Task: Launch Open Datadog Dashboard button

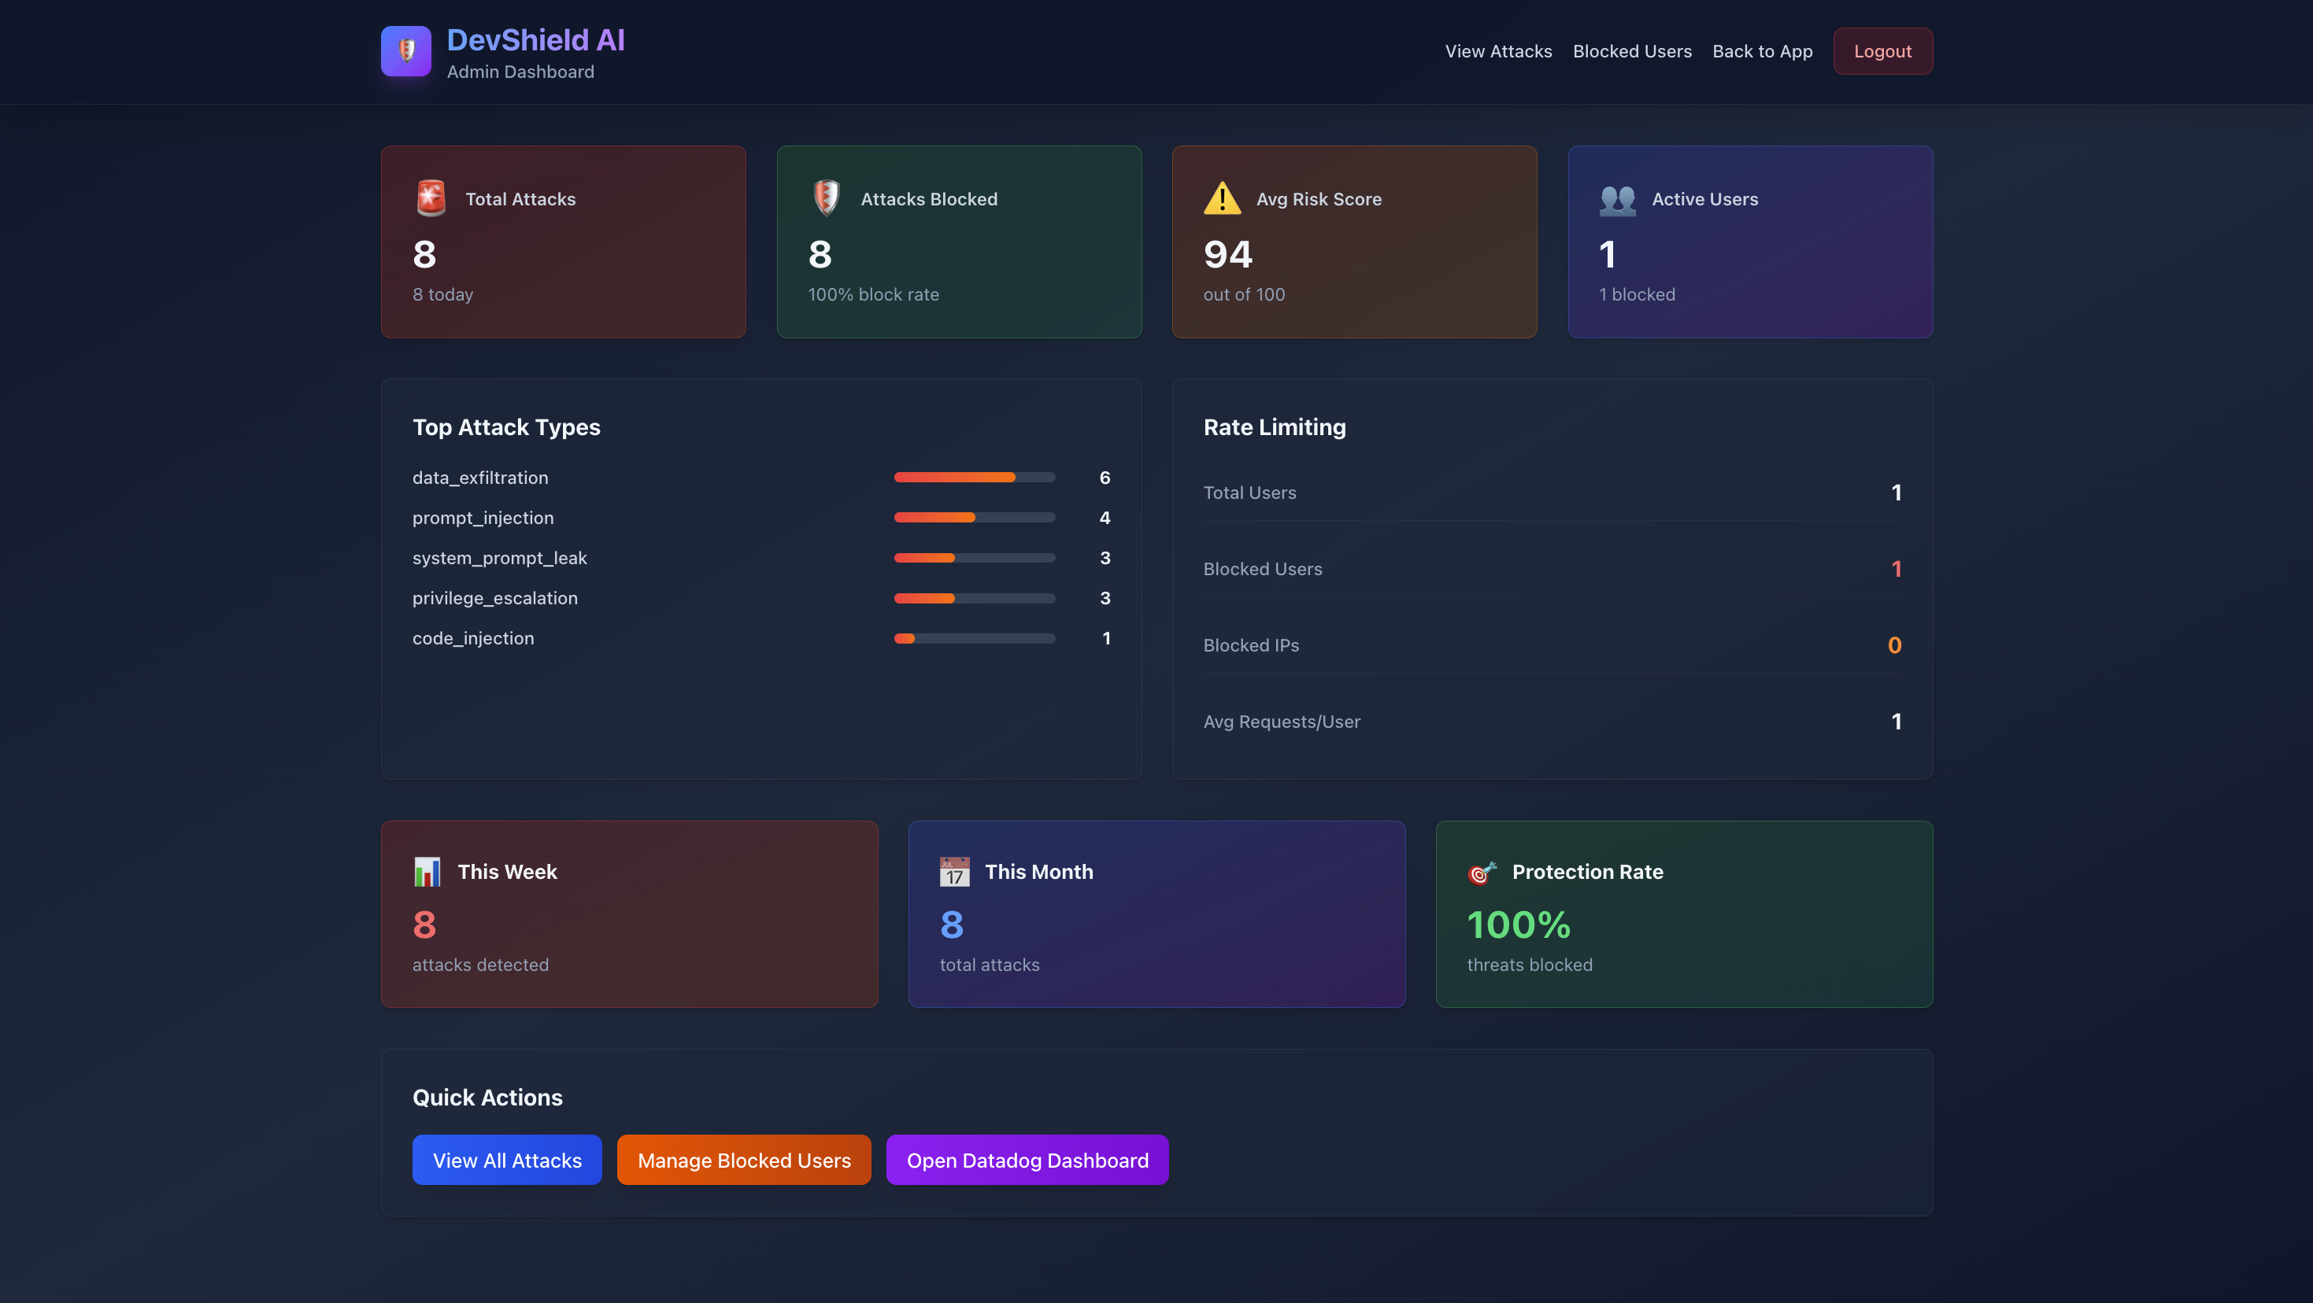Action: click(1027, 1160)
